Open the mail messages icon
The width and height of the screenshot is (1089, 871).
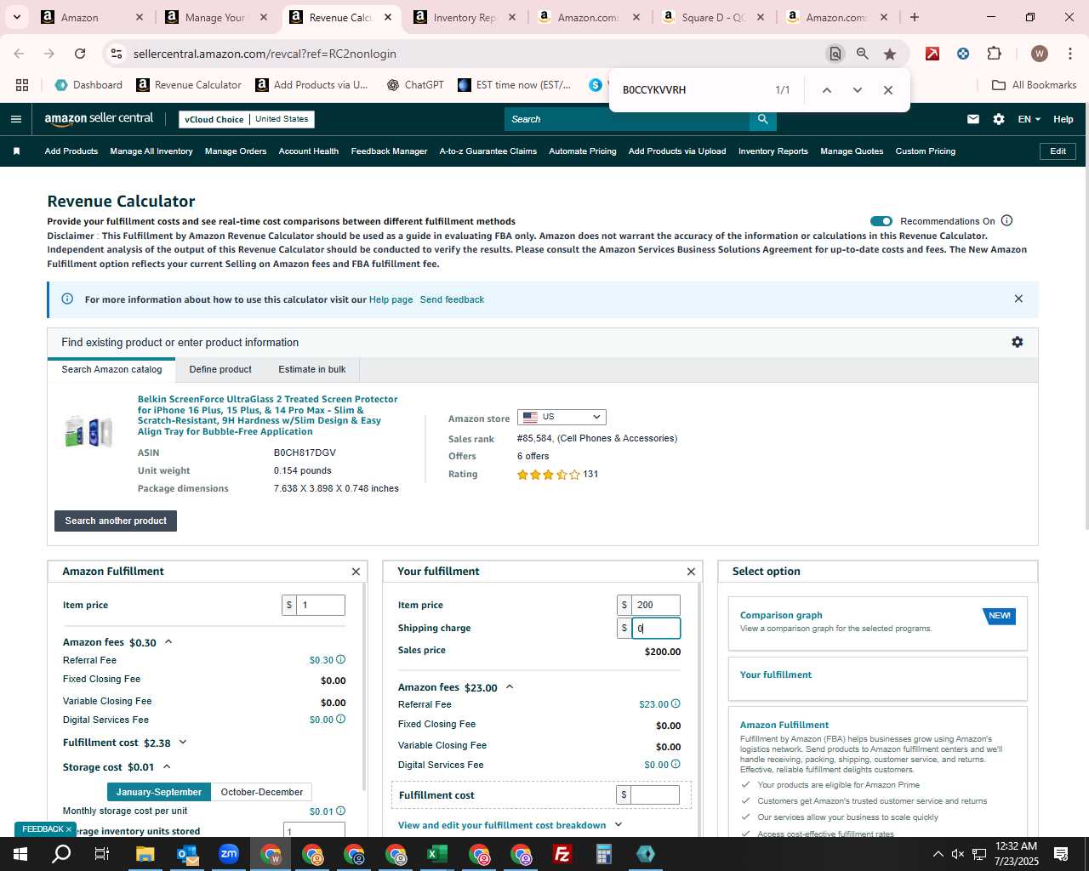point(973,119)
